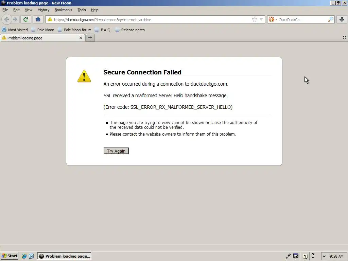This screenshot has height=261, width=348.
Task: Open the Most Visited bookmarks folder
Action: click(x=15, y=30)
